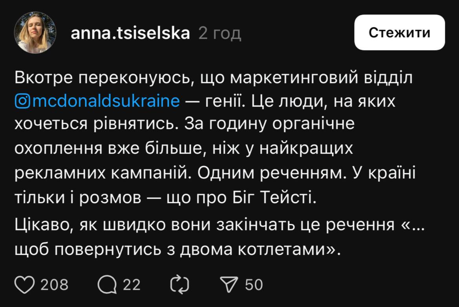Repost using the circular arrows icon
This screenshot has height=307, width=459.
click(x=180, y=285)
